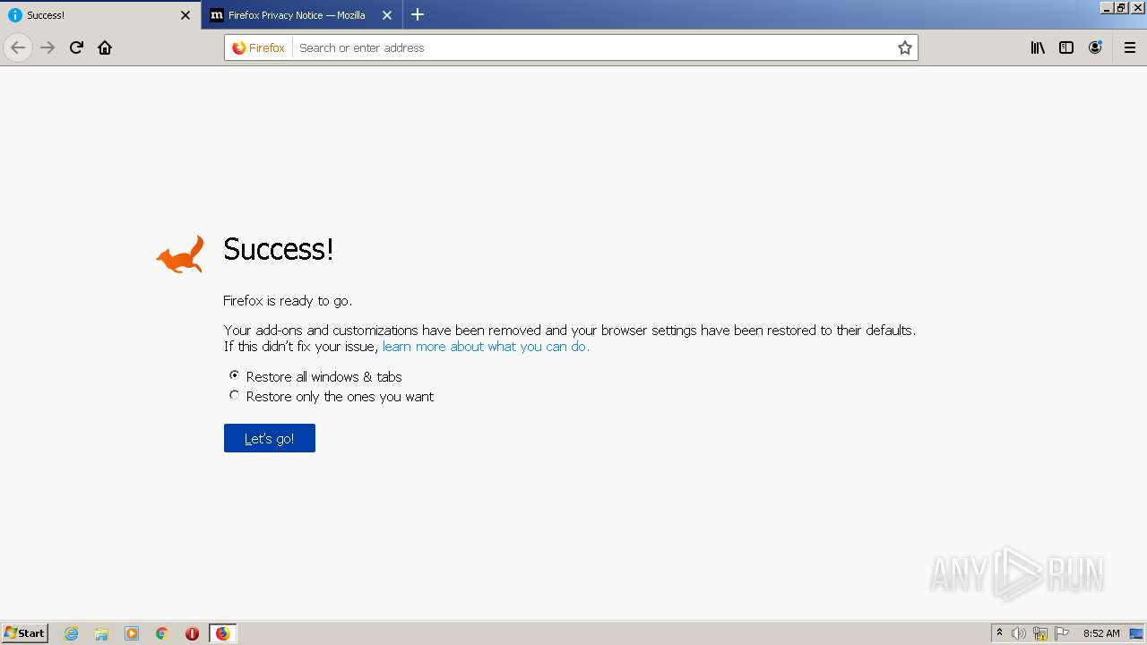Screen dimensions: 1147x645
Task: Launch Opera from the taskbar
Action: coord(192,633)
